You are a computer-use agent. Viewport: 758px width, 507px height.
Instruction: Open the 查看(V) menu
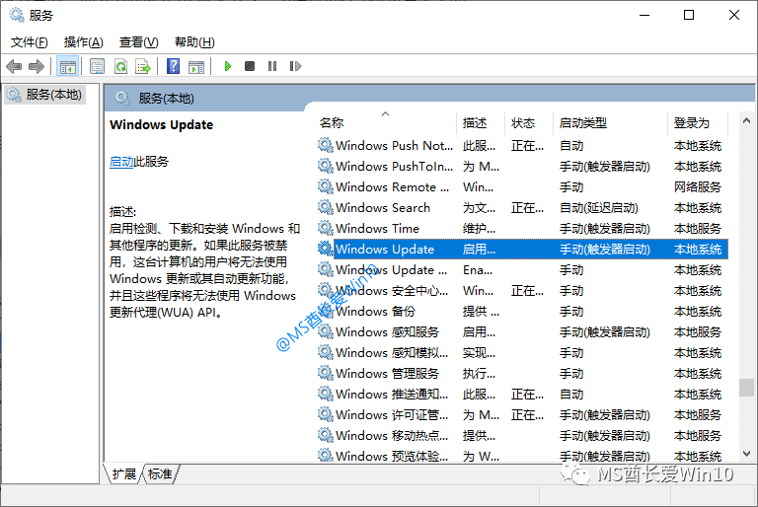[139, 42]
